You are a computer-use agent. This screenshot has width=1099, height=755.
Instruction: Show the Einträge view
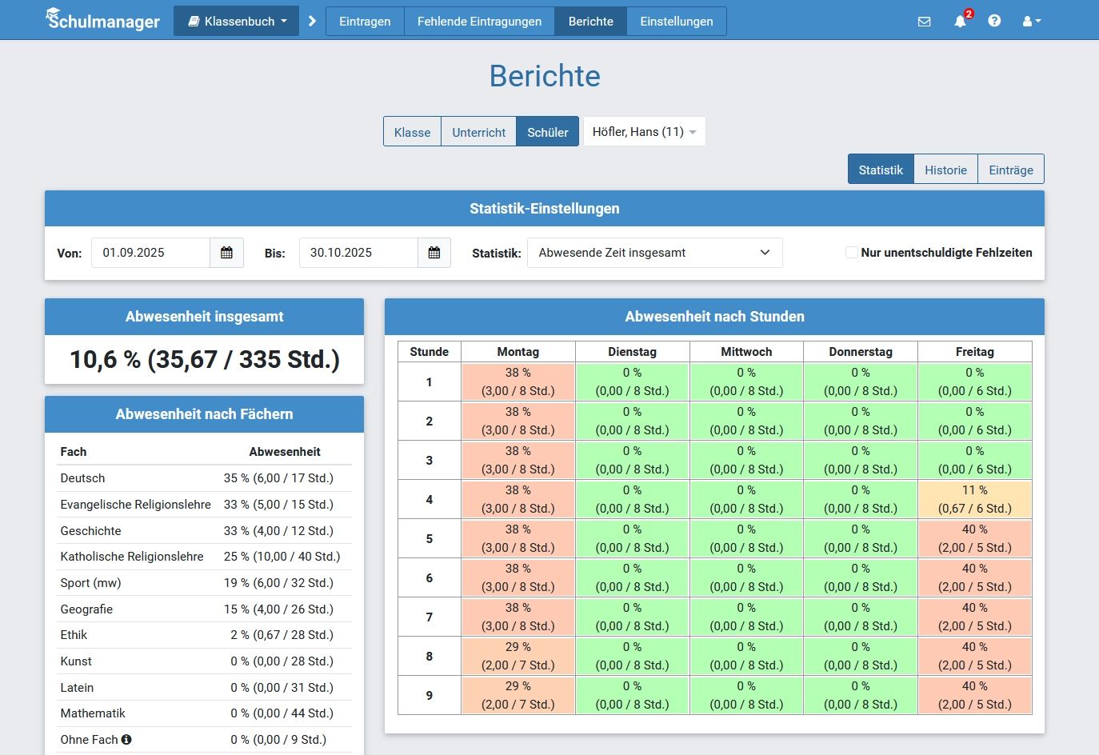(1010, 170)
